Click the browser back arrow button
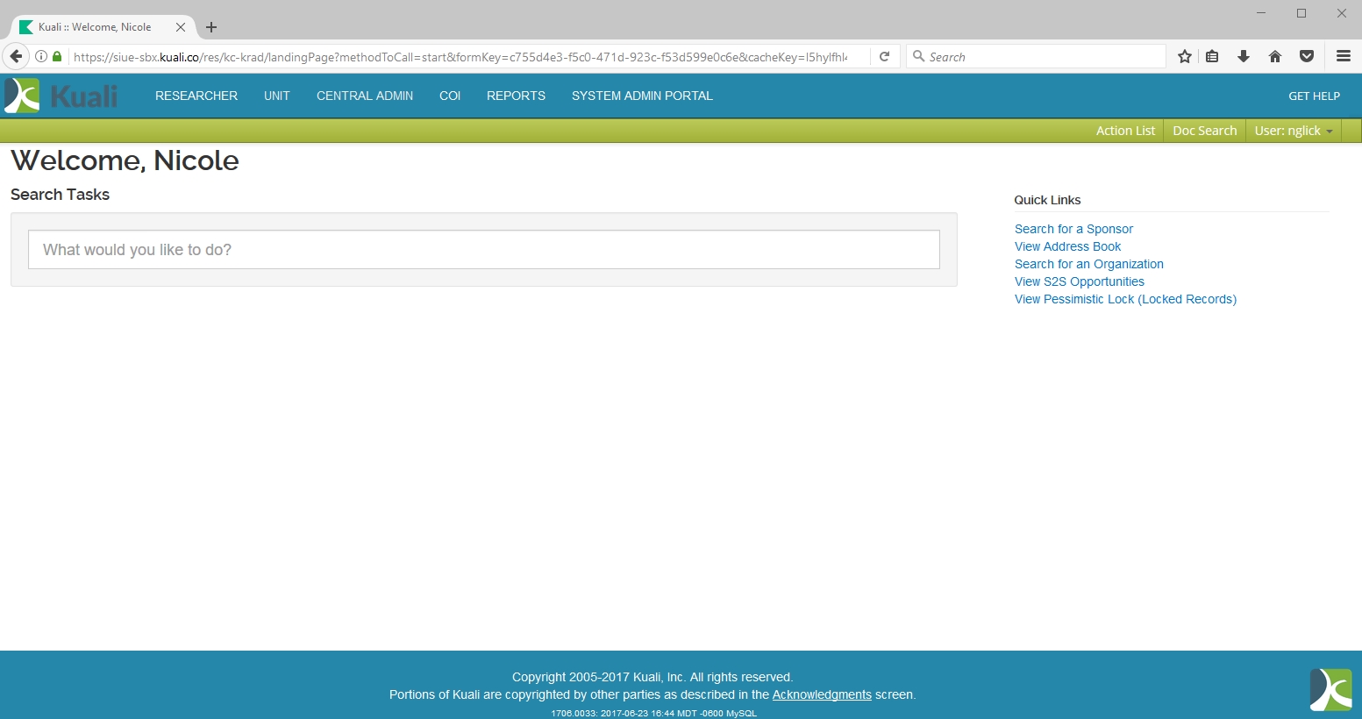The width and height of the screenshot is (1362, 719). 16,56
